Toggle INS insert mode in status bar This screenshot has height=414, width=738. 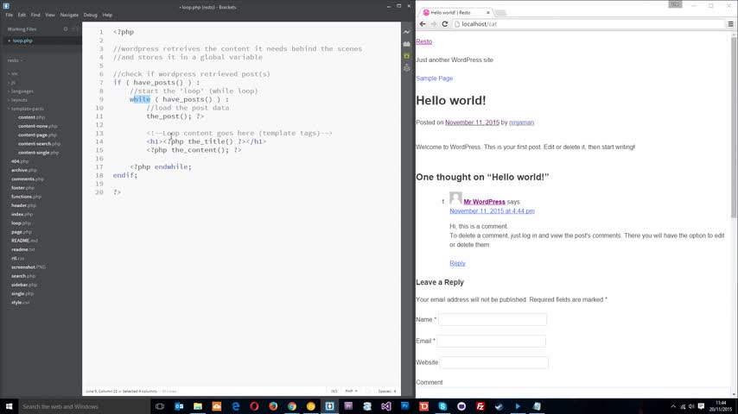[x=334, y=391]
